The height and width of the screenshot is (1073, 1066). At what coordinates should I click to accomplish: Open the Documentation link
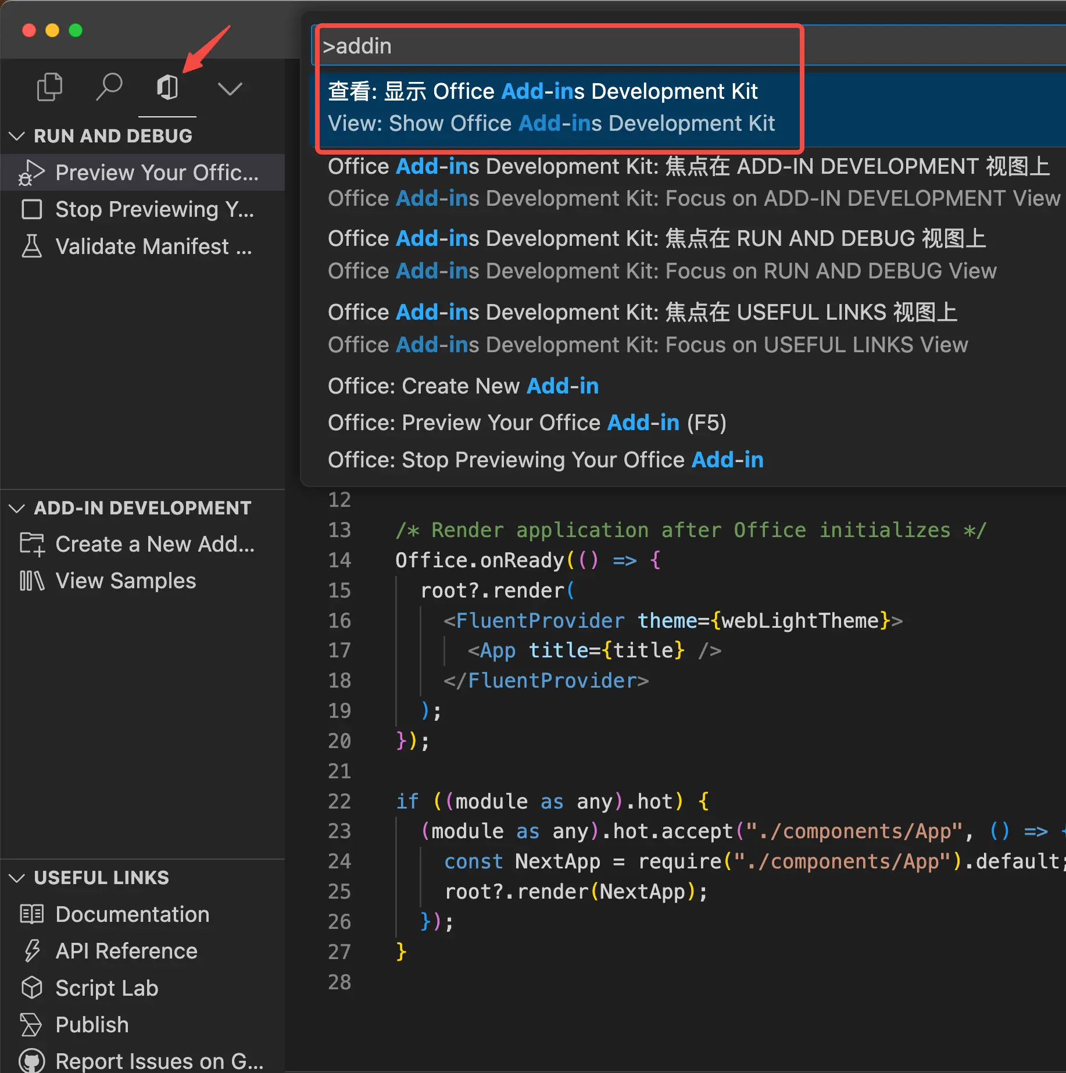(132, 914)
